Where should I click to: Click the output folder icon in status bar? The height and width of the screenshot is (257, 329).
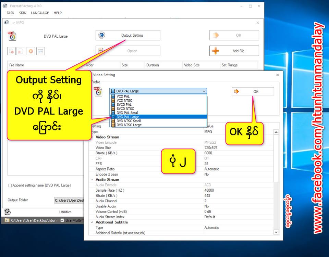point(7,220)
